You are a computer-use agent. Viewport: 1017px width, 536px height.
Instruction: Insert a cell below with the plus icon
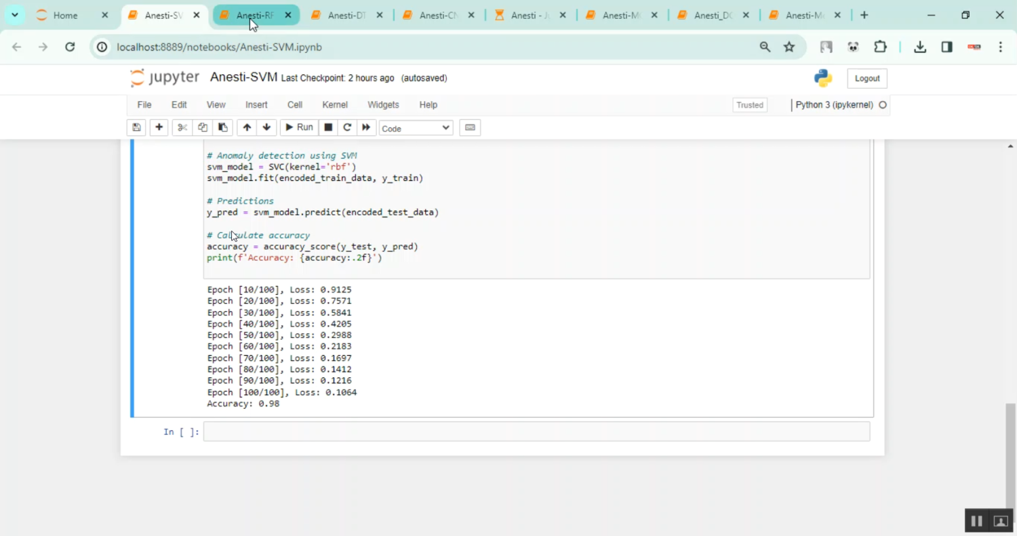[x=159, y=127]
